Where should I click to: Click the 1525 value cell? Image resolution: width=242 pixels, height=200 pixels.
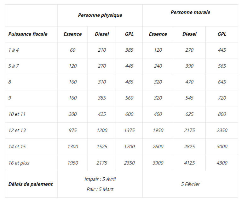102,146
